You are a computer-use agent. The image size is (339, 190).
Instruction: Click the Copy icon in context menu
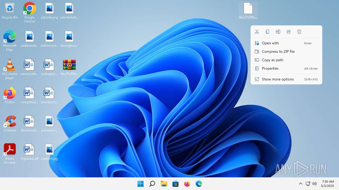(267, 32)
